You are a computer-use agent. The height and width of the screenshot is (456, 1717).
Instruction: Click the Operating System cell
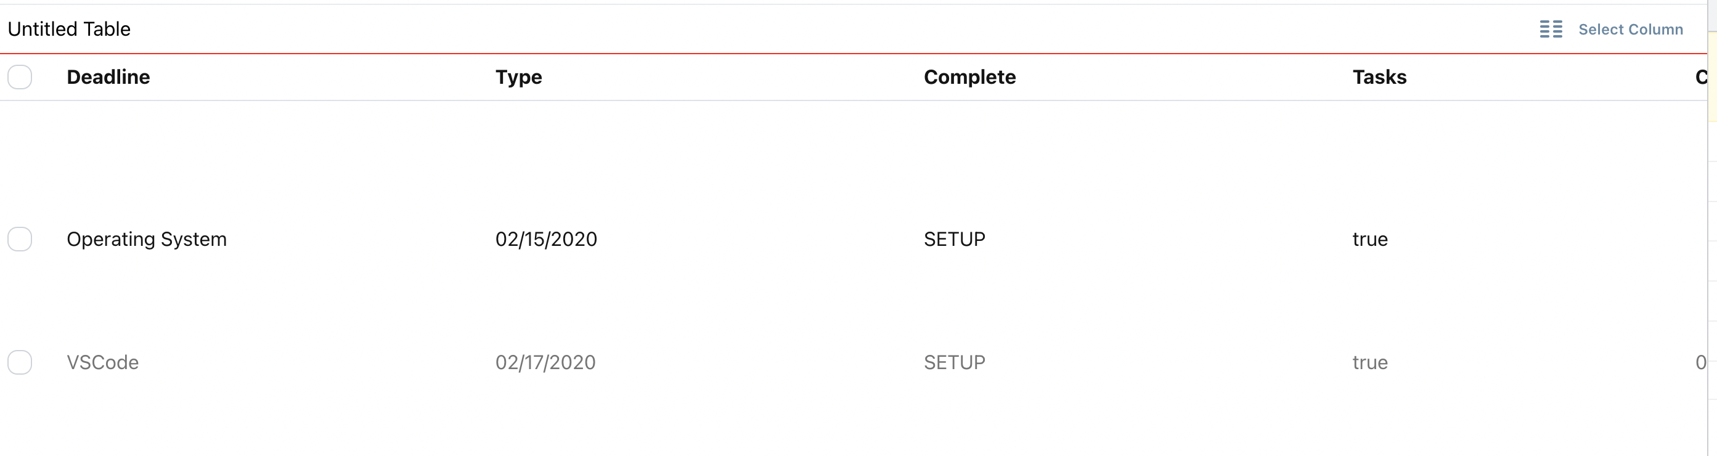point(147,238)
